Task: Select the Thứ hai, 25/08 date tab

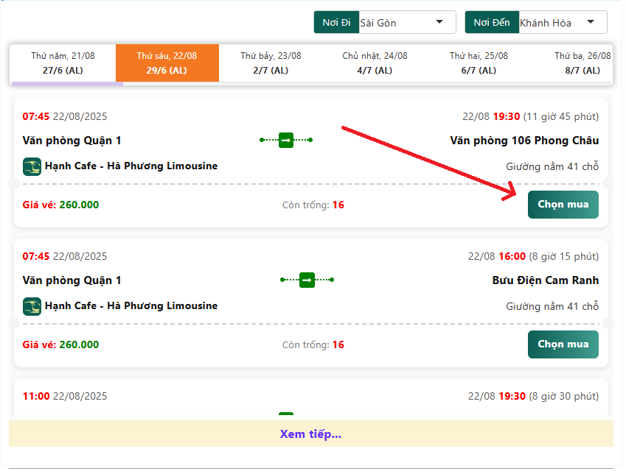Action: [x=479, y=63]
